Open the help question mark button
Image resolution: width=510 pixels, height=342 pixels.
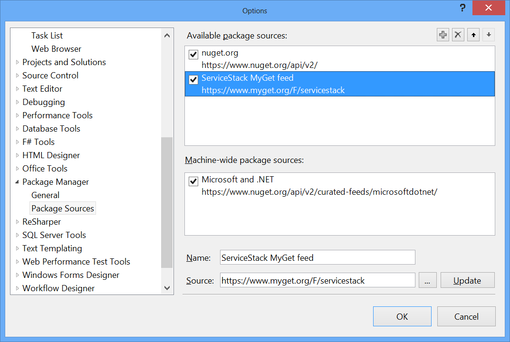(x=462, y=8)
